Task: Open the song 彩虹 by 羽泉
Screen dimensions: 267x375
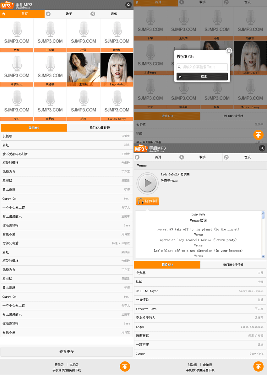Action: (67, 145)
